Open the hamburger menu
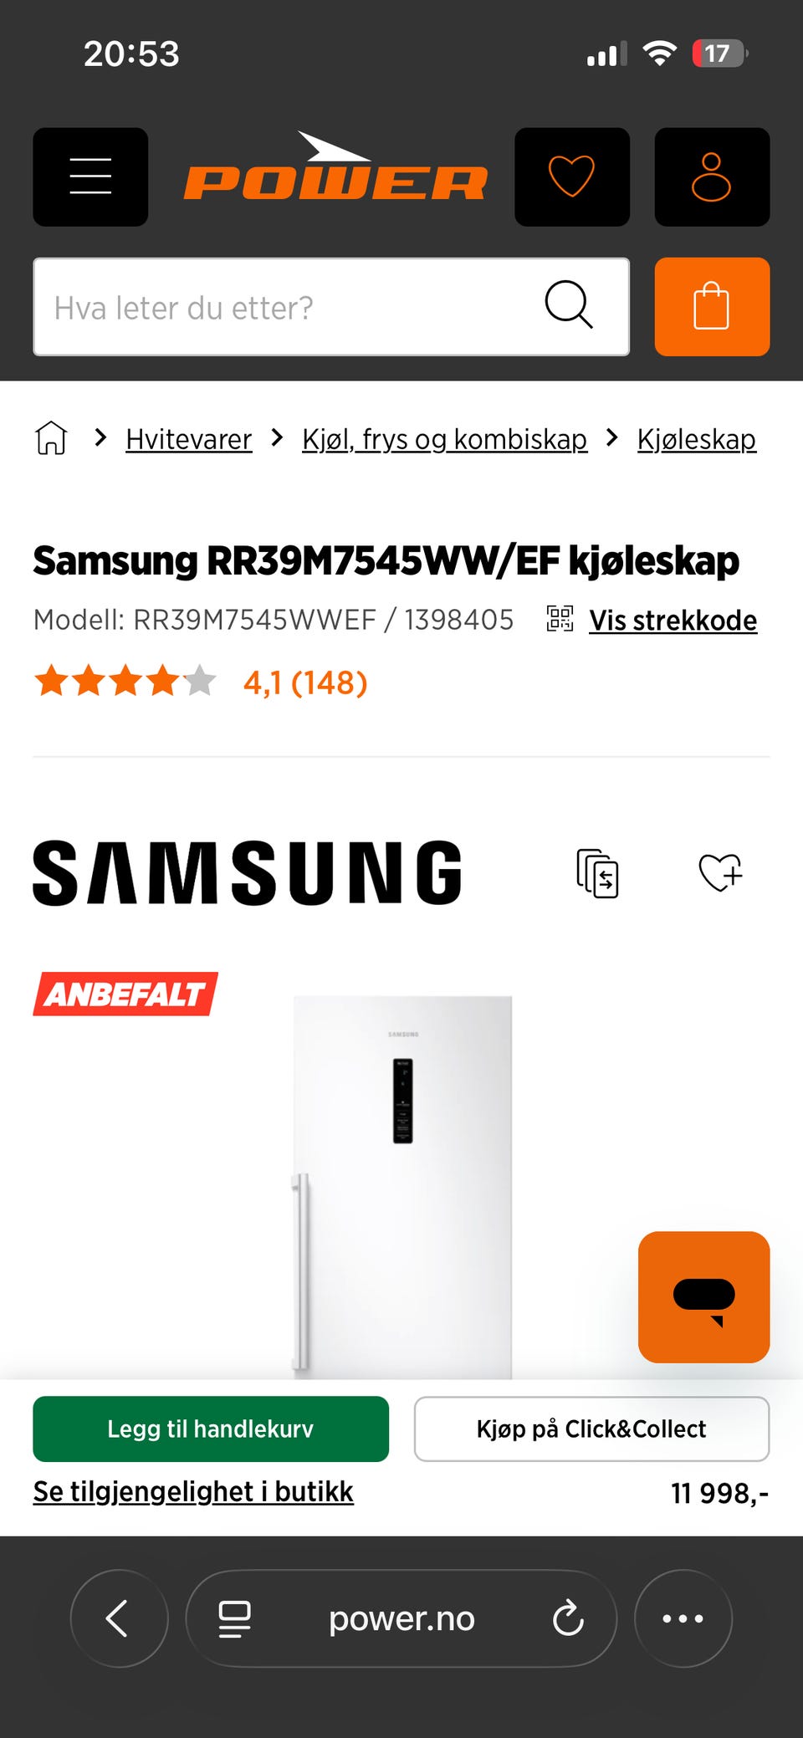The height and width of the screenshot is (1738, 803). (90, 176)
